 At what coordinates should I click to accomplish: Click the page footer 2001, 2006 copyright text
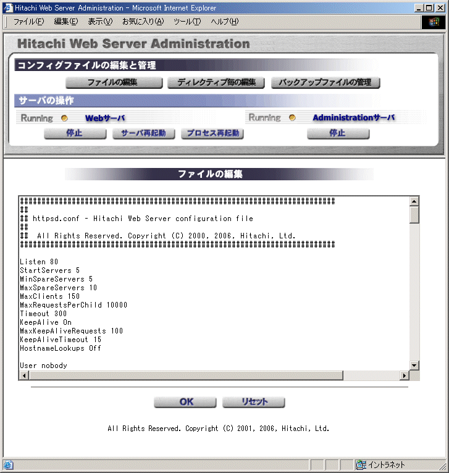click(218, 429)
